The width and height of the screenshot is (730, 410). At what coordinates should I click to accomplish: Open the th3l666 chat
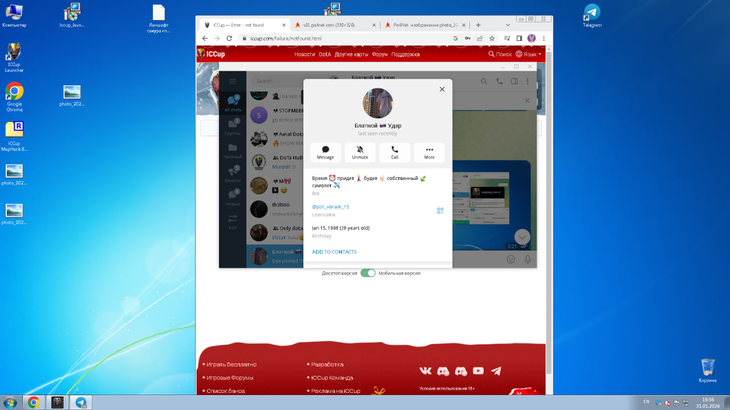tap(275, 209)
